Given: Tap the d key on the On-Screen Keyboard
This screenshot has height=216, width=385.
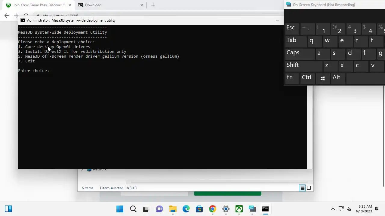Looking at the screenshot, I should point(353,54).
